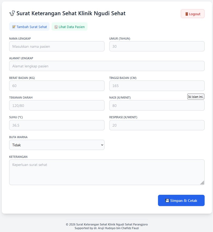Focus the Respirasi (X/Menit) field
Viewport: 213px width, 232px height.
[157, 125]
